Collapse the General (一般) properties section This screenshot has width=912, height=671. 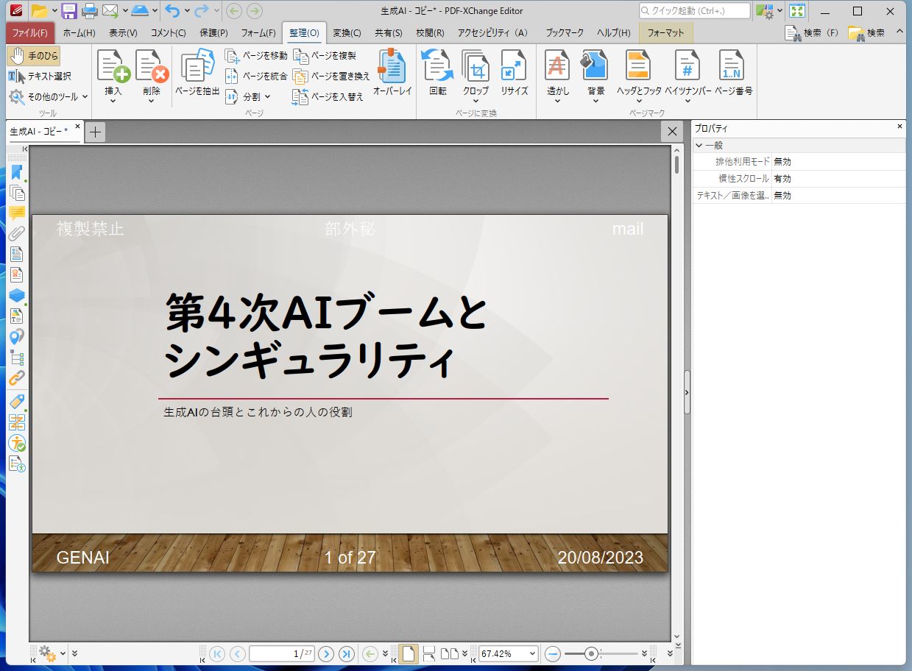[699, 146]
